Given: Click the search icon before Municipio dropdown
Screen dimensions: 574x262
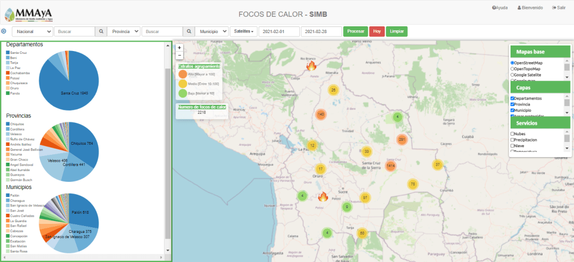Looking at the screenshot, I should click(189, 31).
